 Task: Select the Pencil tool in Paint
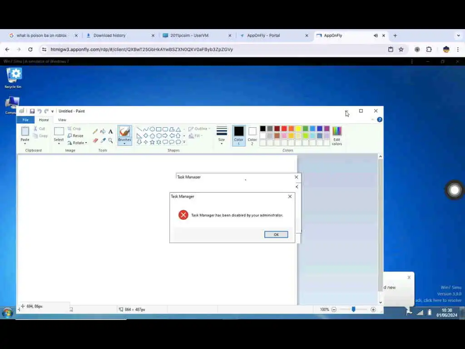click(x=95, y=131)
